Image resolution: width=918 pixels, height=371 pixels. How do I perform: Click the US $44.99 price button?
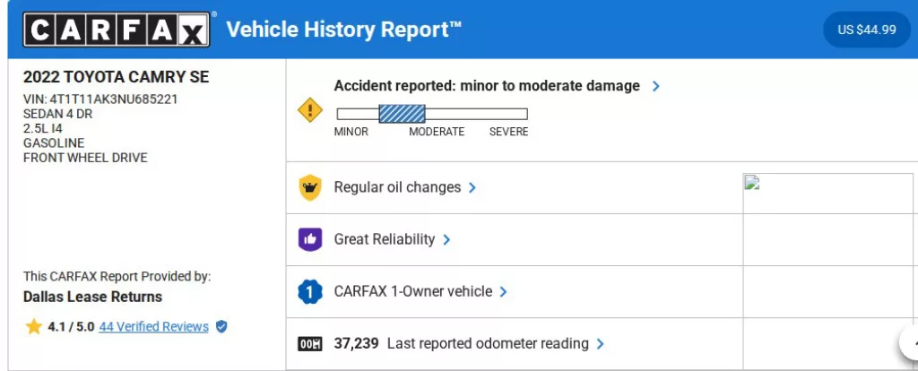click(866, 30)
